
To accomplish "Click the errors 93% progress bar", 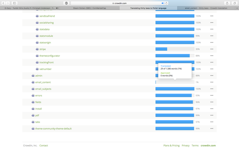I will pos(175,95).
